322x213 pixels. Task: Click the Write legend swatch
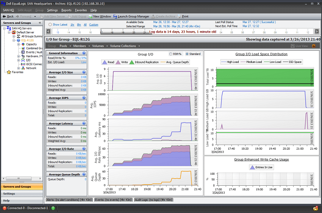tap(118, 62)
